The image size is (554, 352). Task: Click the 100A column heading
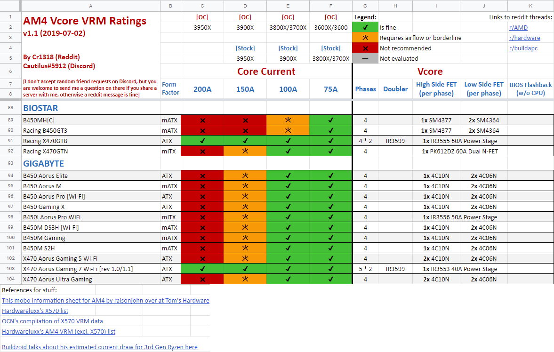point(288,89)
